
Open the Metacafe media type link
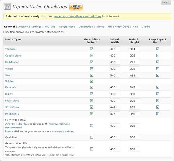pyautogui.click(x=10, y=87)
